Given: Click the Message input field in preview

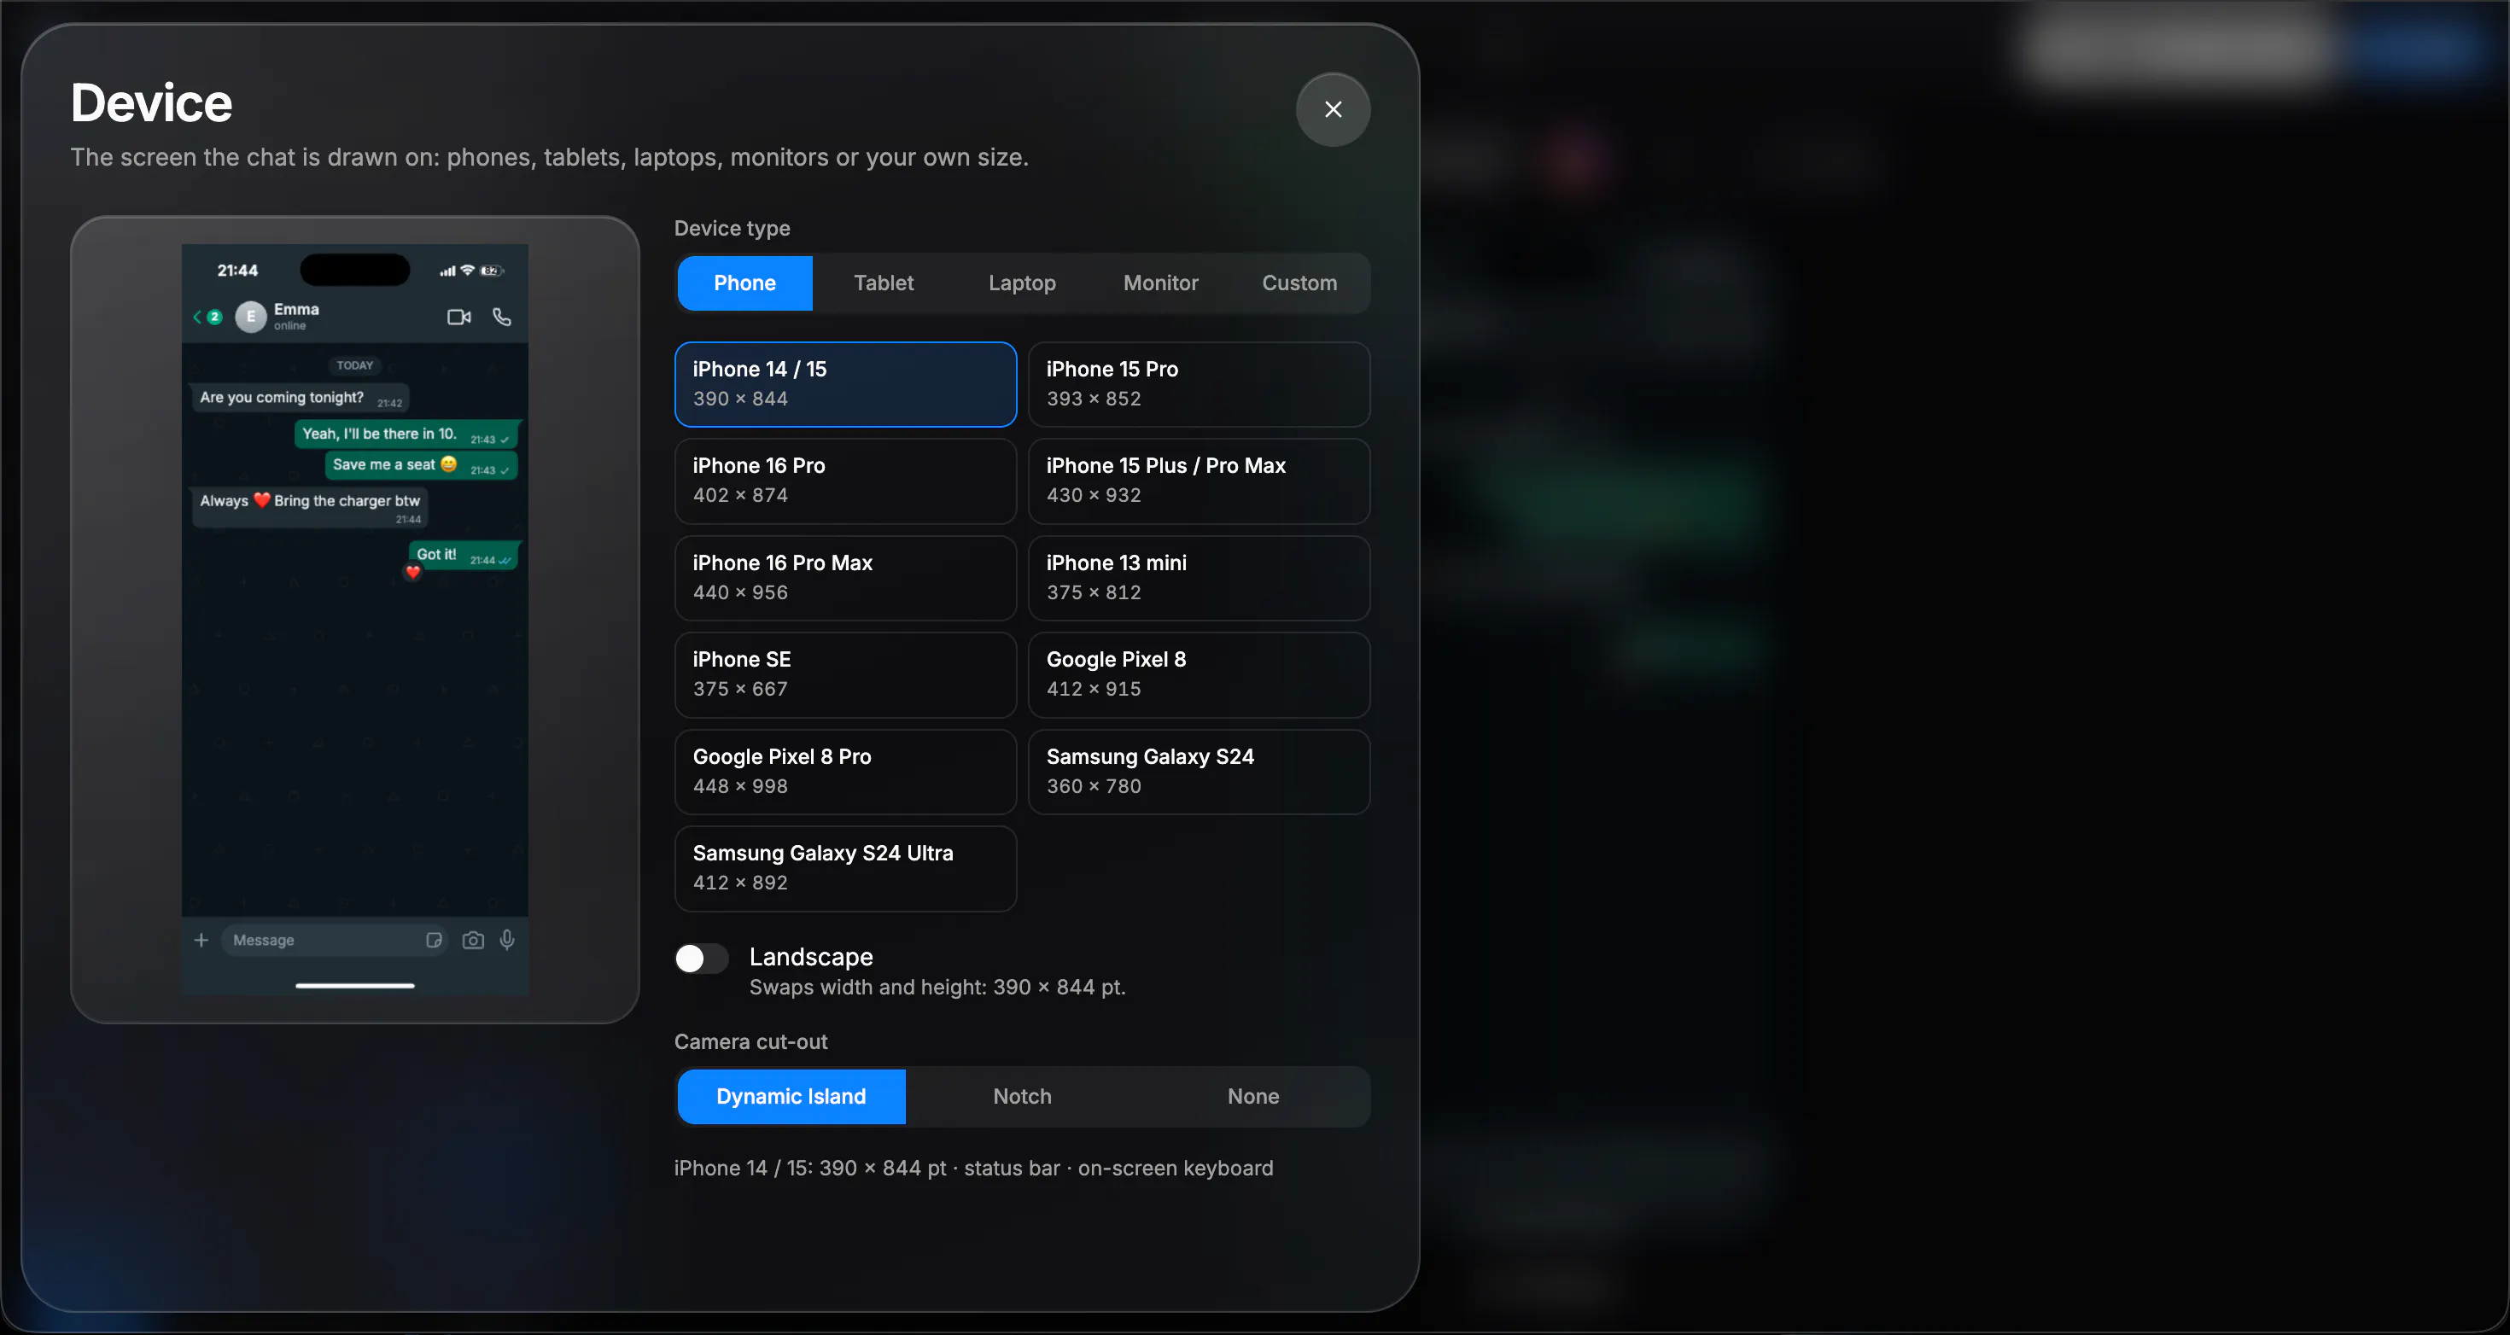Looking at the screenshot, I should click(x=333, y=941).
